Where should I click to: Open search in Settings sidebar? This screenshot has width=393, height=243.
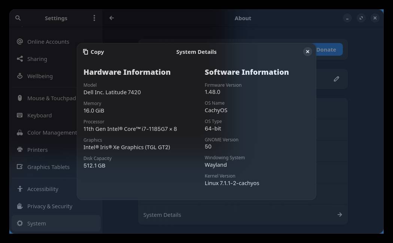click(18, 18)
